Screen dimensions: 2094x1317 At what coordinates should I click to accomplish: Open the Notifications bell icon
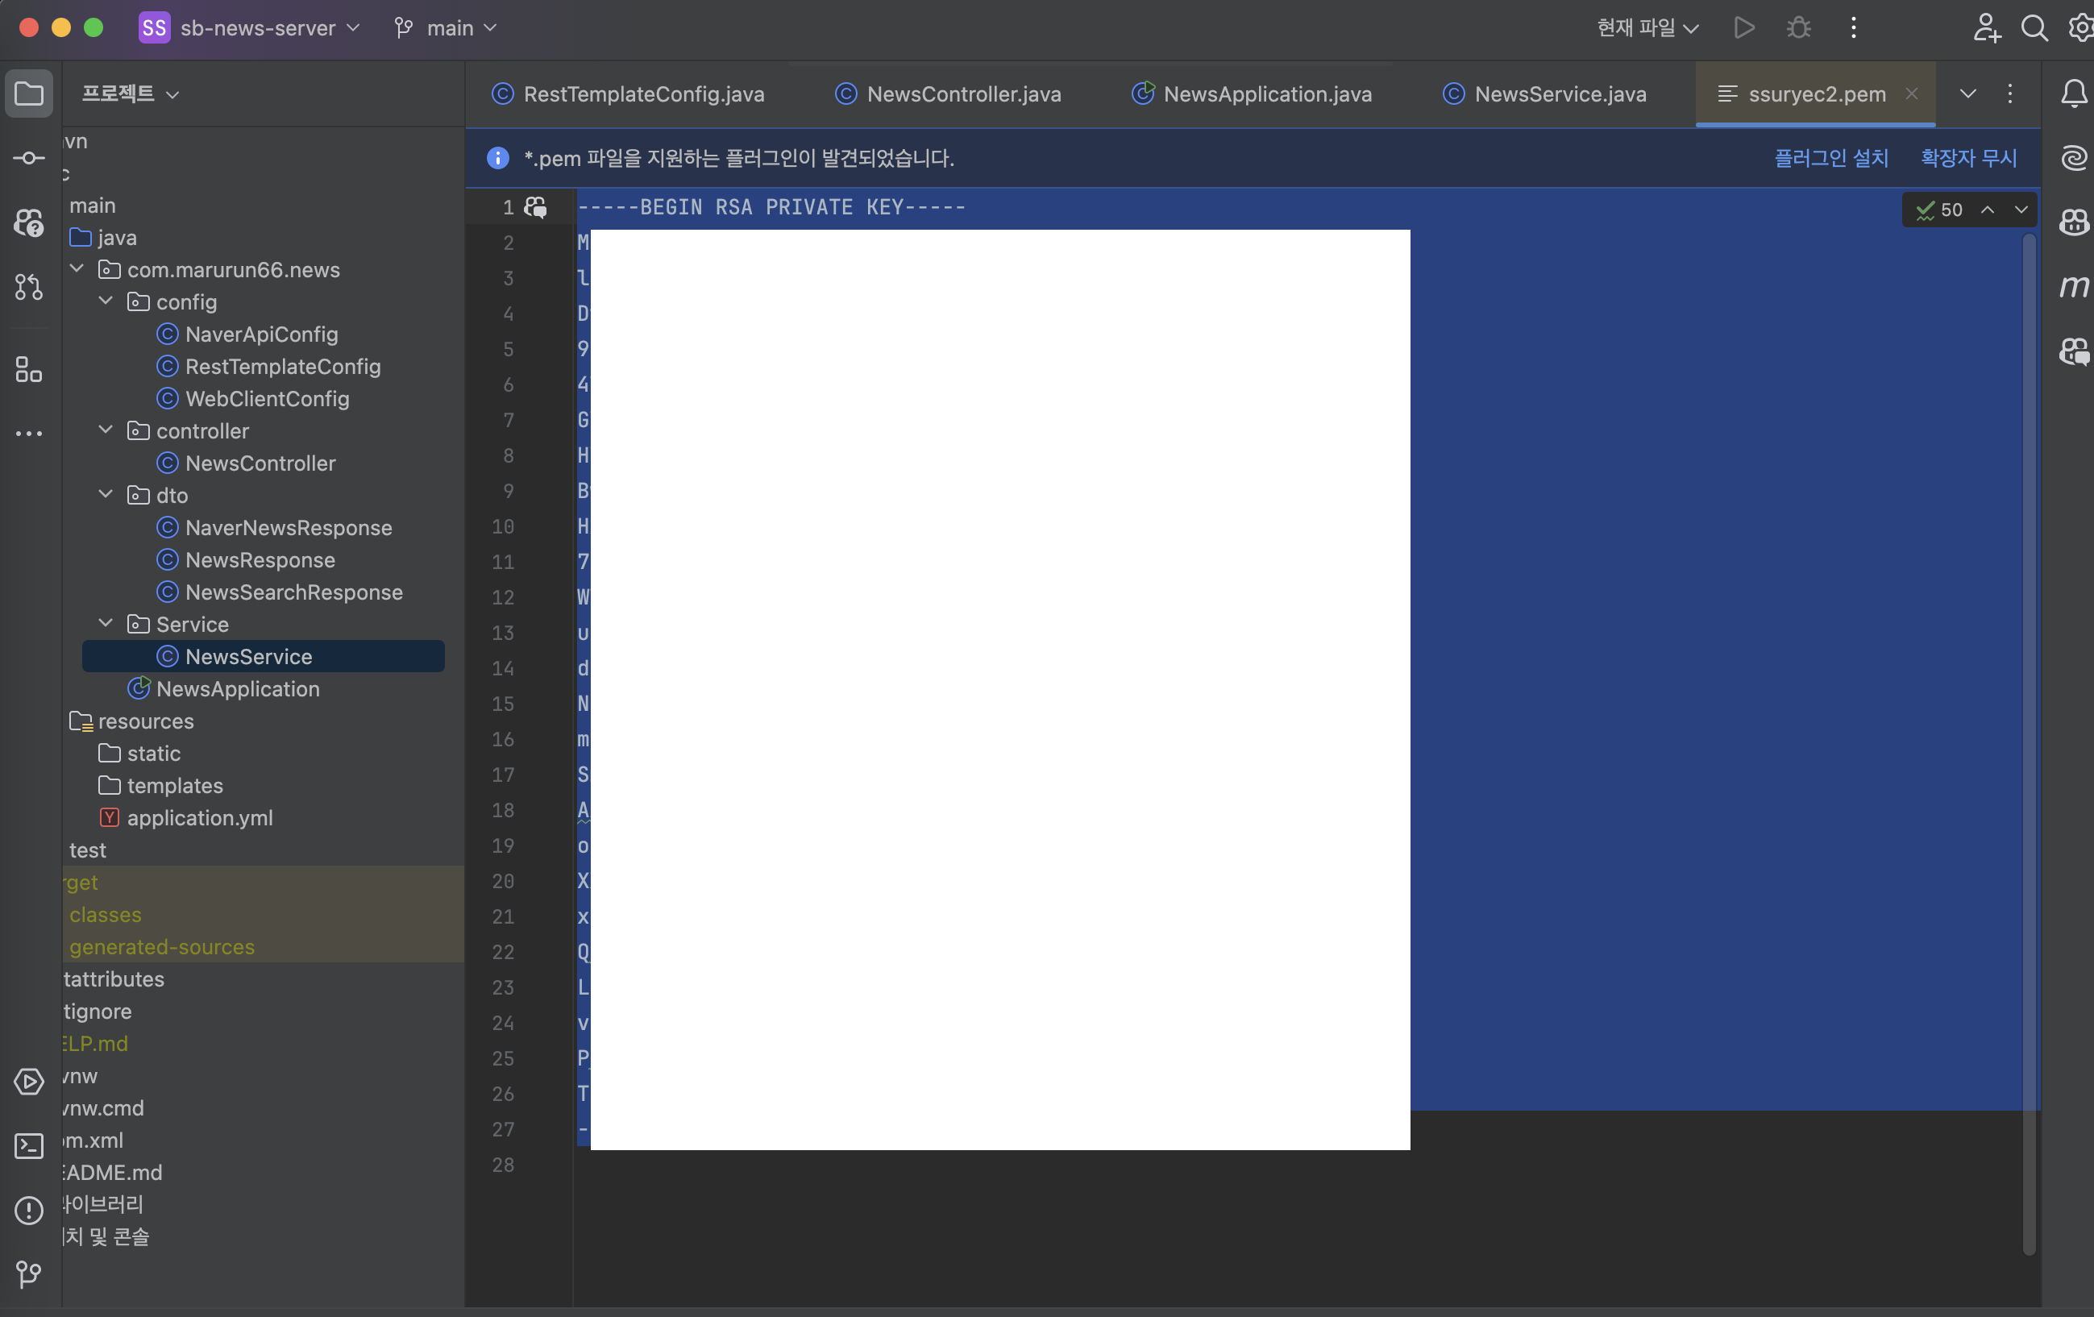point(2074,93)
